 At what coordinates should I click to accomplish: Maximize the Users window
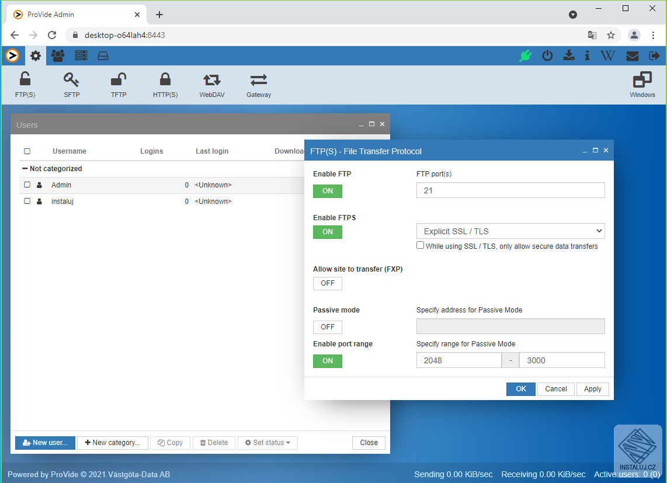coord(372,124)
